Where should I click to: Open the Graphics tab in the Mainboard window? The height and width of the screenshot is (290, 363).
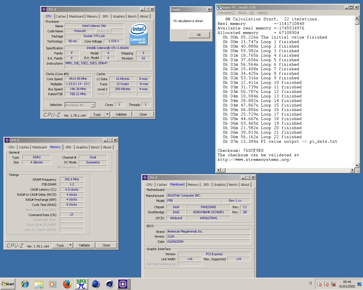tap(220, 185)
